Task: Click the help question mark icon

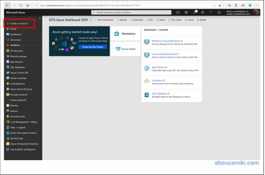Action: pyautogui.click(x=211, y=12)
